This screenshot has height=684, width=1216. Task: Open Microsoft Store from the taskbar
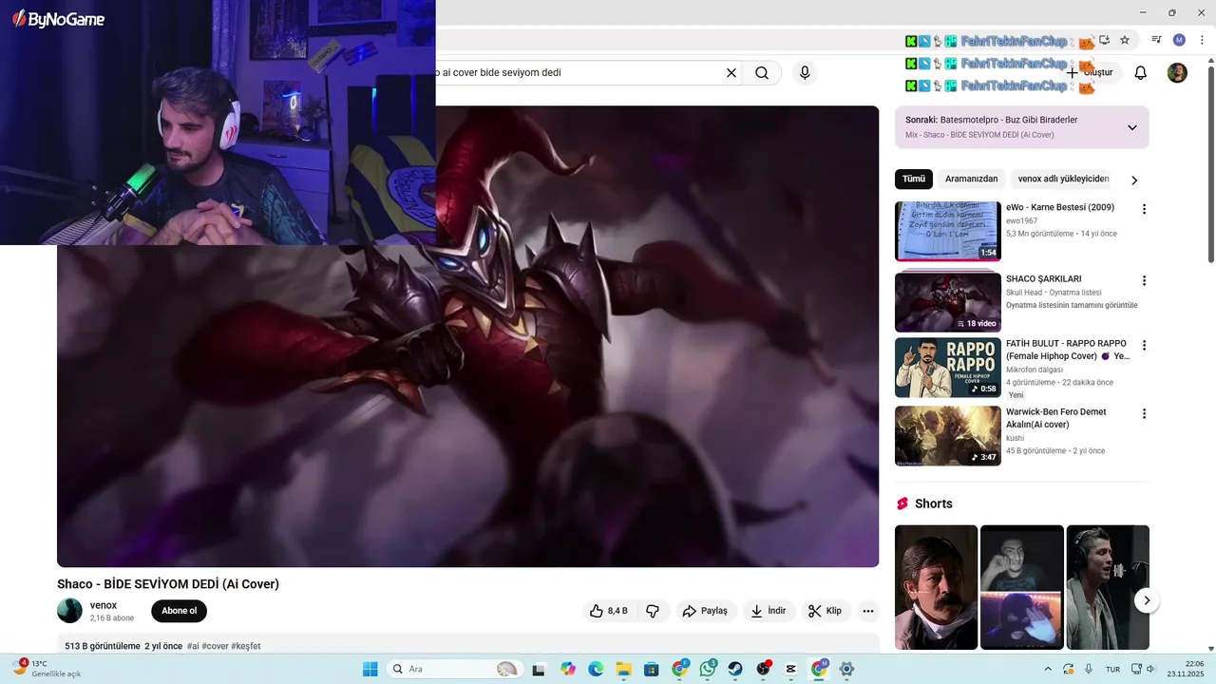(x=652, y=669)
